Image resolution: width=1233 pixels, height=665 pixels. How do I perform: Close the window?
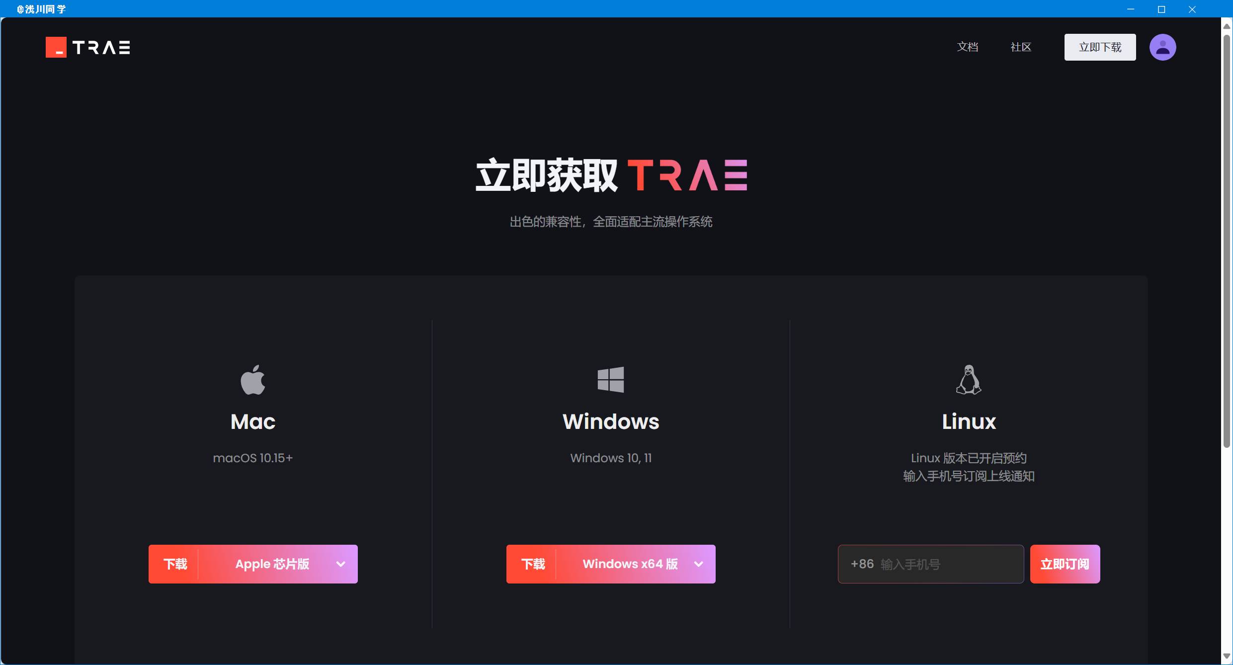click(1192, 9)
